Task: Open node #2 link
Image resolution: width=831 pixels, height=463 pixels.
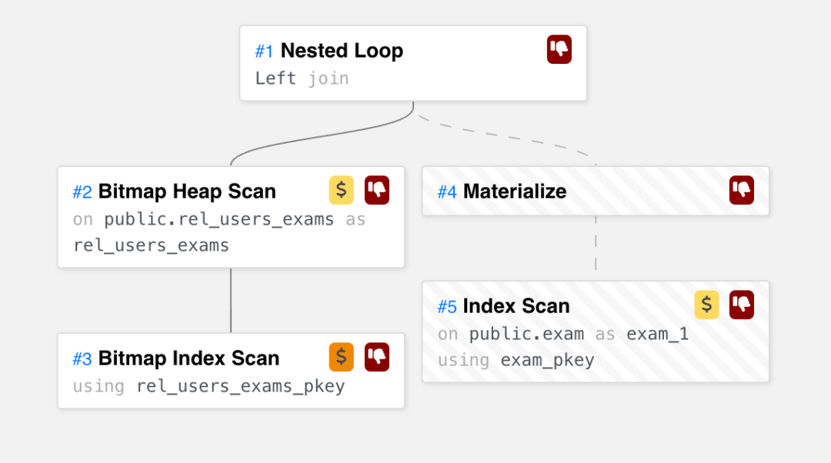Action: click(x=82, y=192)
